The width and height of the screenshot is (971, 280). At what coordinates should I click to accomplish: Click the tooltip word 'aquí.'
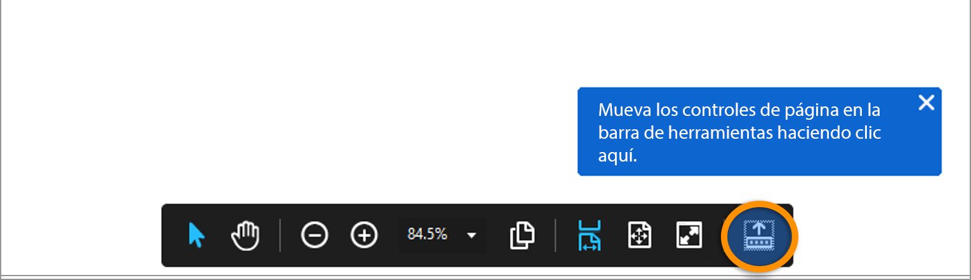tap(618, 156)
